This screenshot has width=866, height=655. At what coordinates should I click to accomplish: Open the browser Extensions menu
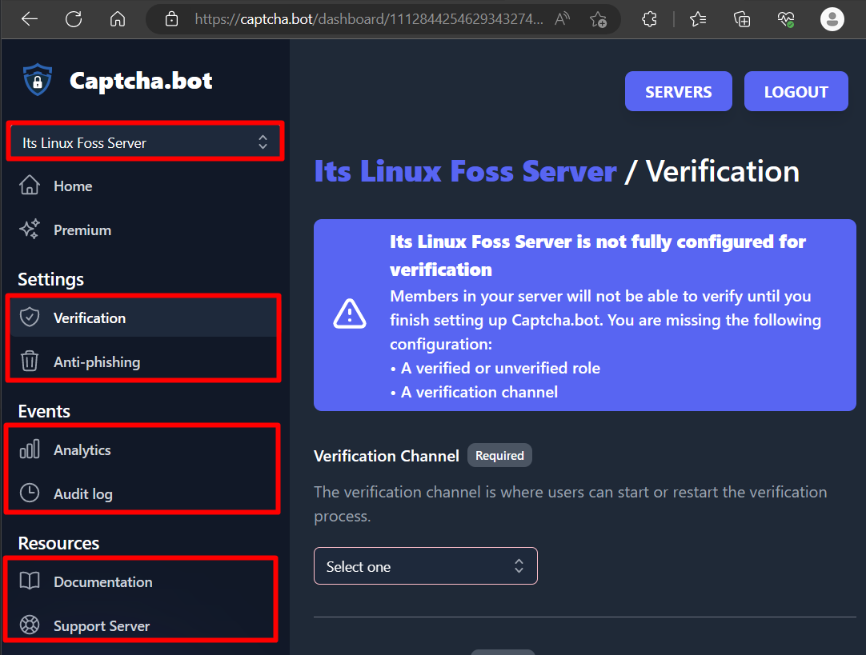point(650,19)
